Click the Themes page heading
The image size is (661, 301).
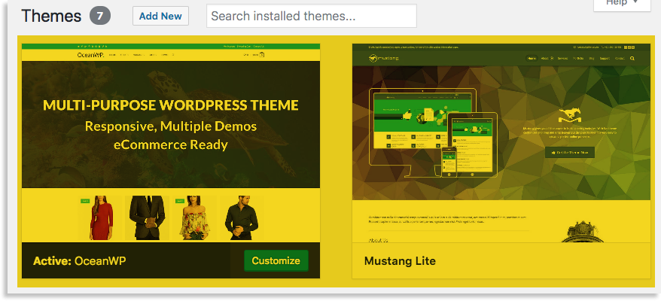pos(51,16)
